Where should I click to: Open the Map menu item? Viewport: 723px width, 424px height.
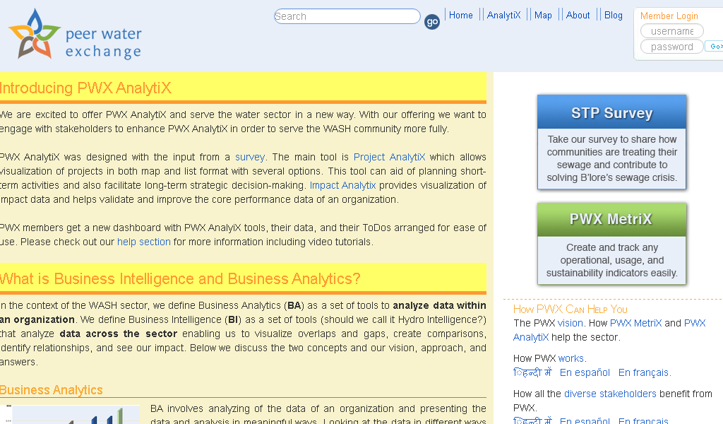point(543,16)
